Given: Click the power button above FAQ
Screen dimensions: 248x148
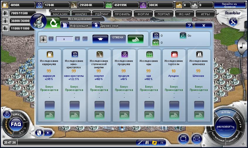Looking at the screenshot, I should [x=7, y=114].
